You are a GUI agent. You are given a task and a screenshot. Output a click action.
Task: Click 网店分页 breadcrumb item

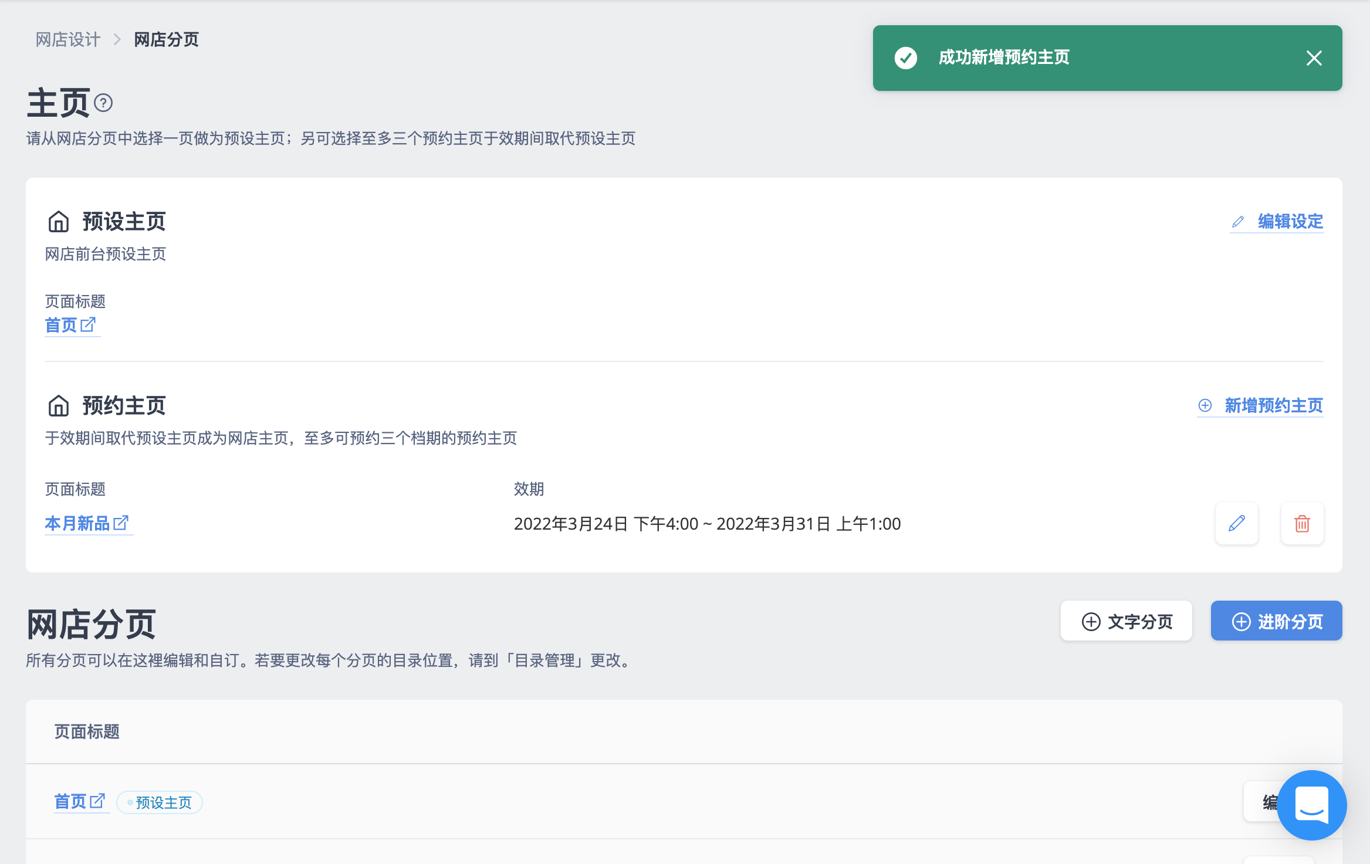pyautogui.click(x=167, y=40)
